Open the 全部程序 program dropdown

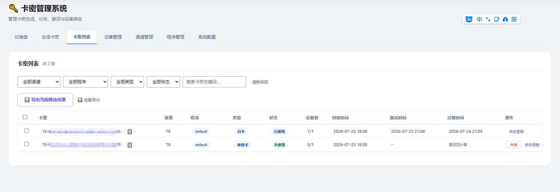point(85,82)
